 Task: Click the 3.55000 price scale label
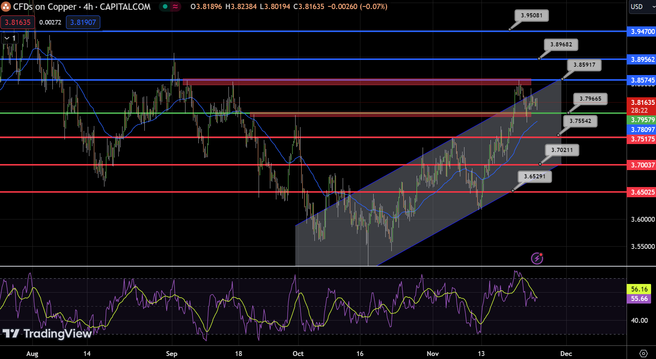click(x=643, y=247)
